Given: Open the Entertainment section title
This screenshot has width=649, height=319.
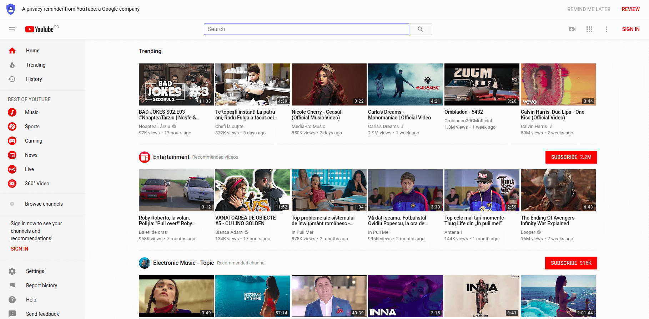Looking at the screenshot, I should coord(171,157).
